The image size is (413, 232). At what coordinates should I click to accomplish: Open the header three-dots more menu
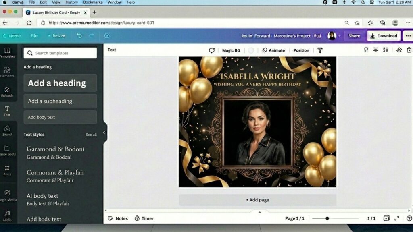pos(408,36)
